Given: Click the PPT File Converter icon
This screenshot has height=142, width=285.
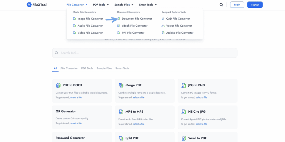Looking at the screenshot, I should coord(119,33).
